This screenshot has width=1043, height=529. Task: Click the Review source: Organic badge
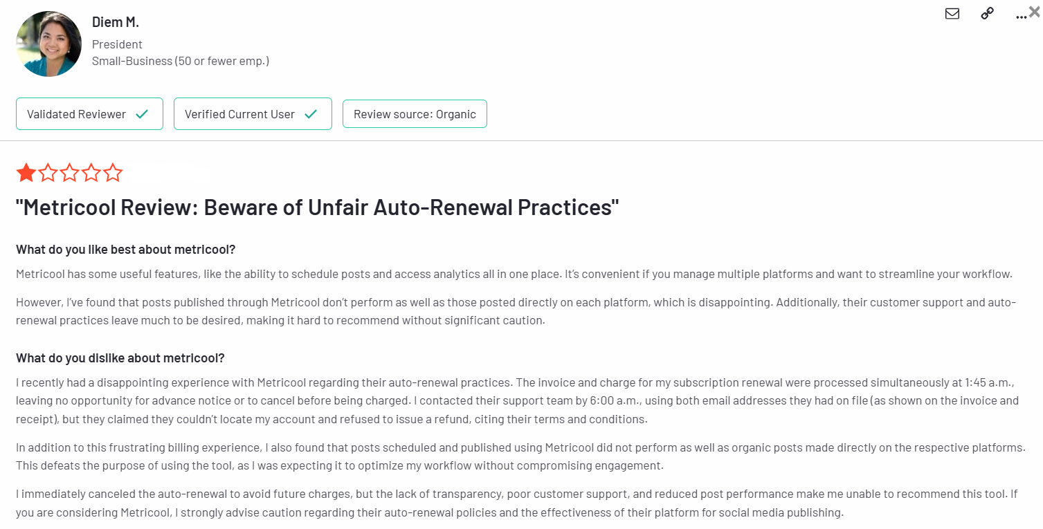coord(415,114)
